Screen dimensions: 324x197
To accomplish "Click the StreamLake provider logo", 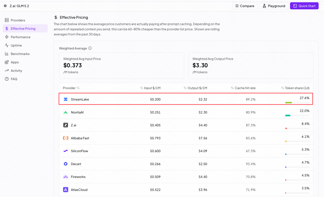I will (65, 99).
